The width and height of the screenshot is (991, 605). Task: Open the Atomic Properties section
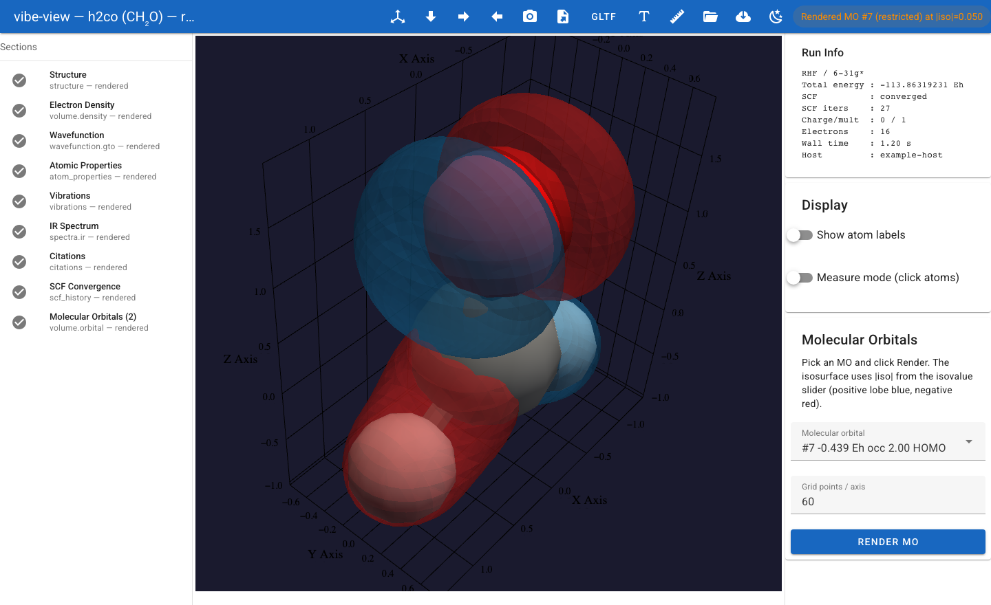click(96, 171)
